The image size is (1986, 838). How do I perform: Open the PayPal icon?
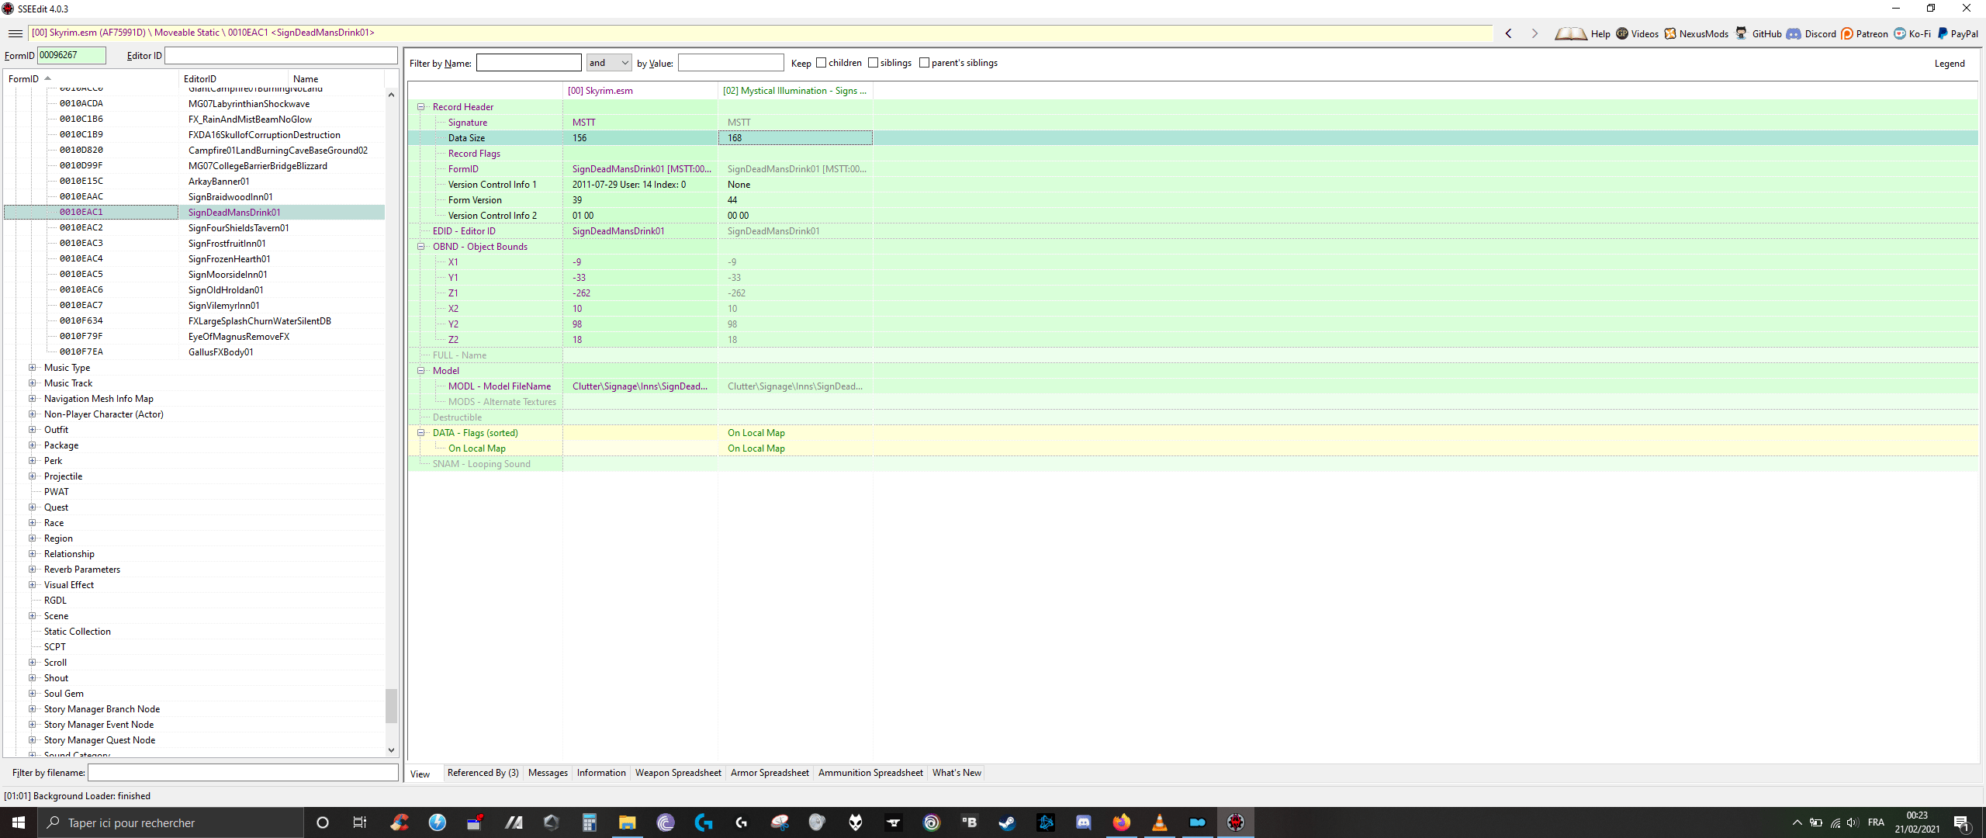1942,33
